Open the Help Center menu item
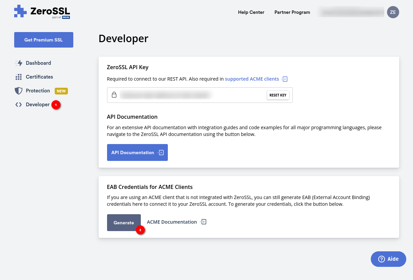 tap(251, 12)
